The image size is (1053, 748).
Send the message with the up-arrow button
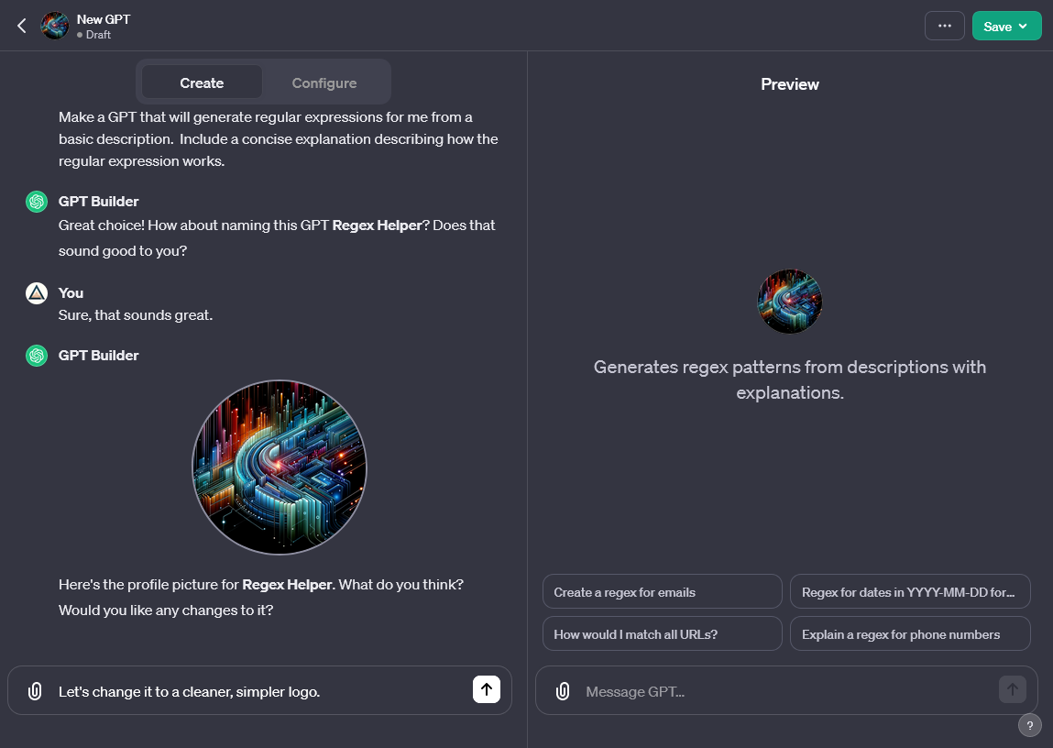(487, 689)
